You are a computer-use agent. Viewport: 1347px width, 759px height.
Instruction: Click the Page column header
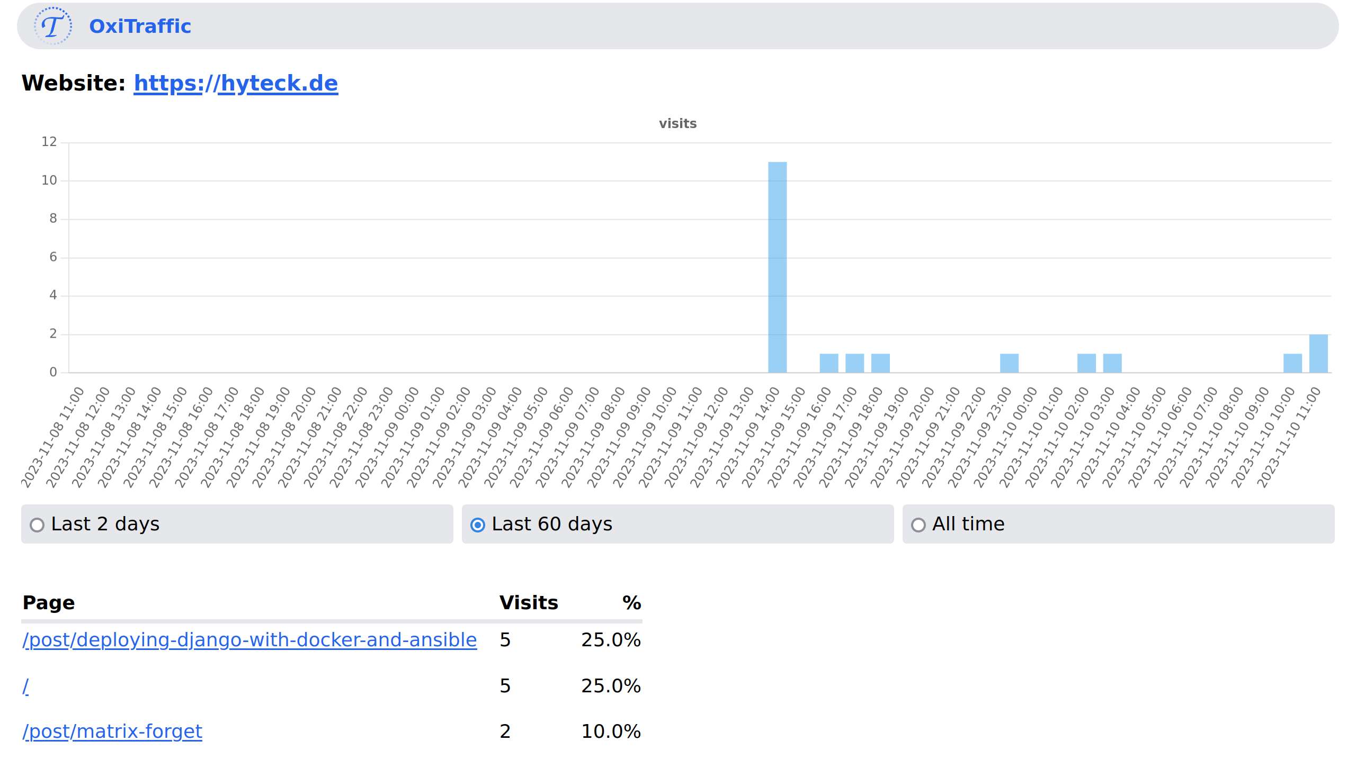[x=49, y=602]
